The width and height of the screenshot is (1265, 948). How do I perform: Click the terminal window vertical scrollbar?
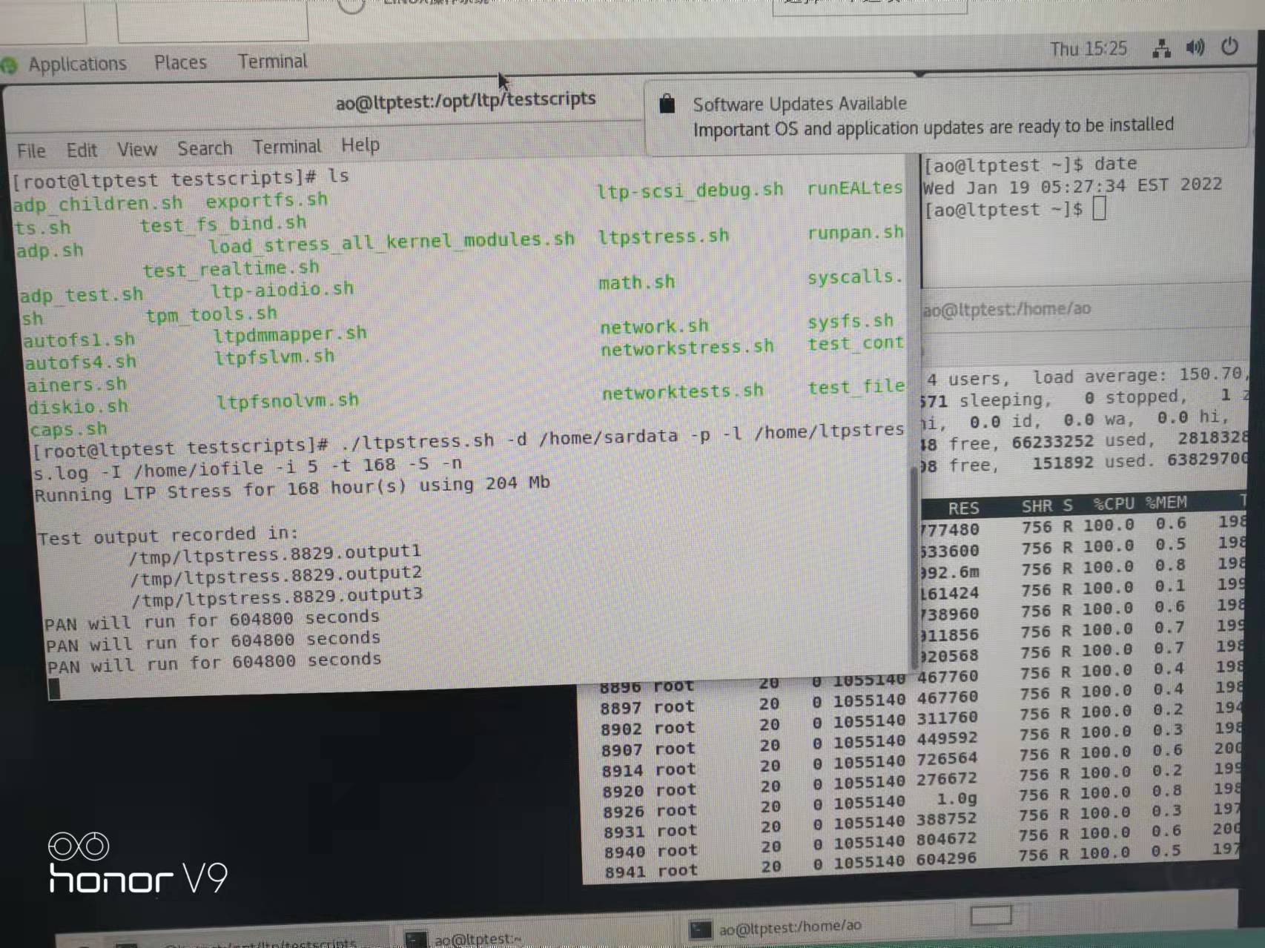pyautogui.click(x=914, y=563)
